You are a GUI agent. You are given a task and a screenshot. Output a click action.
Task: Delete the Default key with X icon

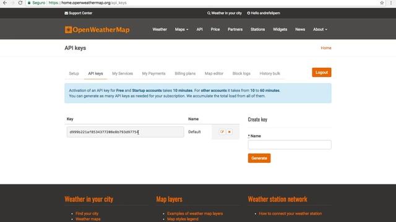(230, 132)
